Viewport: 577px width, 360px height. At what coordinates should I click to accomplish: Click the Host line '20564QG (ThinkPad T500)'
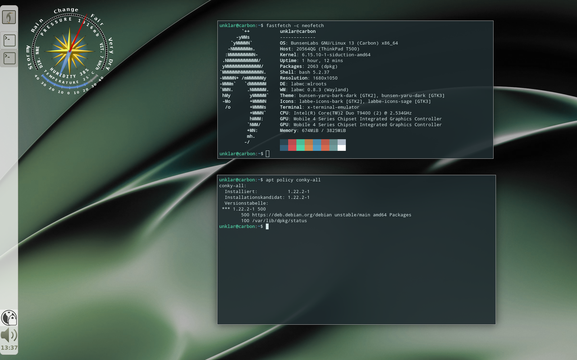click(320, 49)
